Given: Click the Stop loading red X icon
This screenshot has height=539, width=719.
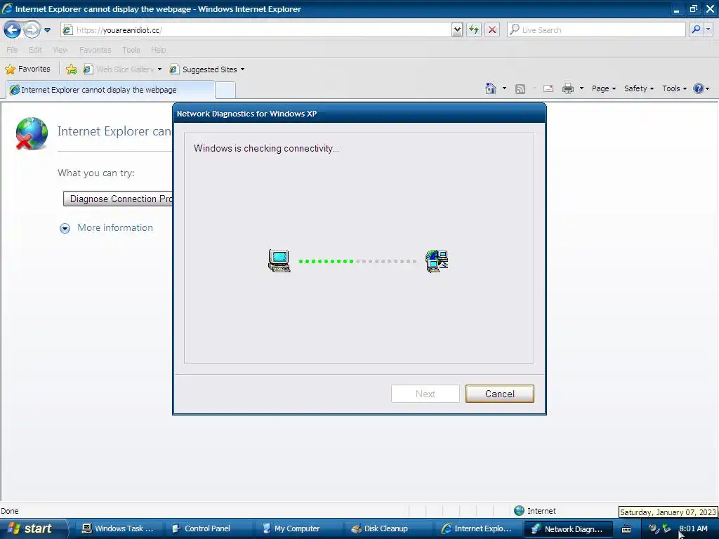Looking at the screenshot, I should coord(492,30).
